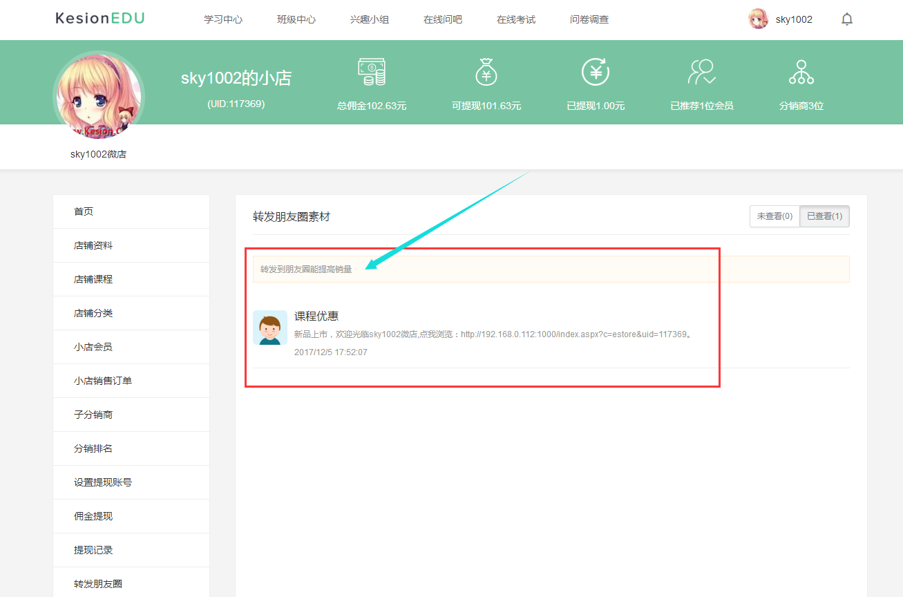Image resolution: width=903 pixels, height=597 pixels.
Task: Click the 分销商 network icon
Action: click(x=801, y=73)
